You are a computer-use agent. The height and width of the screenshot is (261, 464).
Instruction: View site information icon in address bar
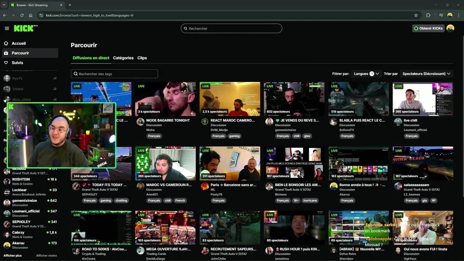click(x=41, y=15)
